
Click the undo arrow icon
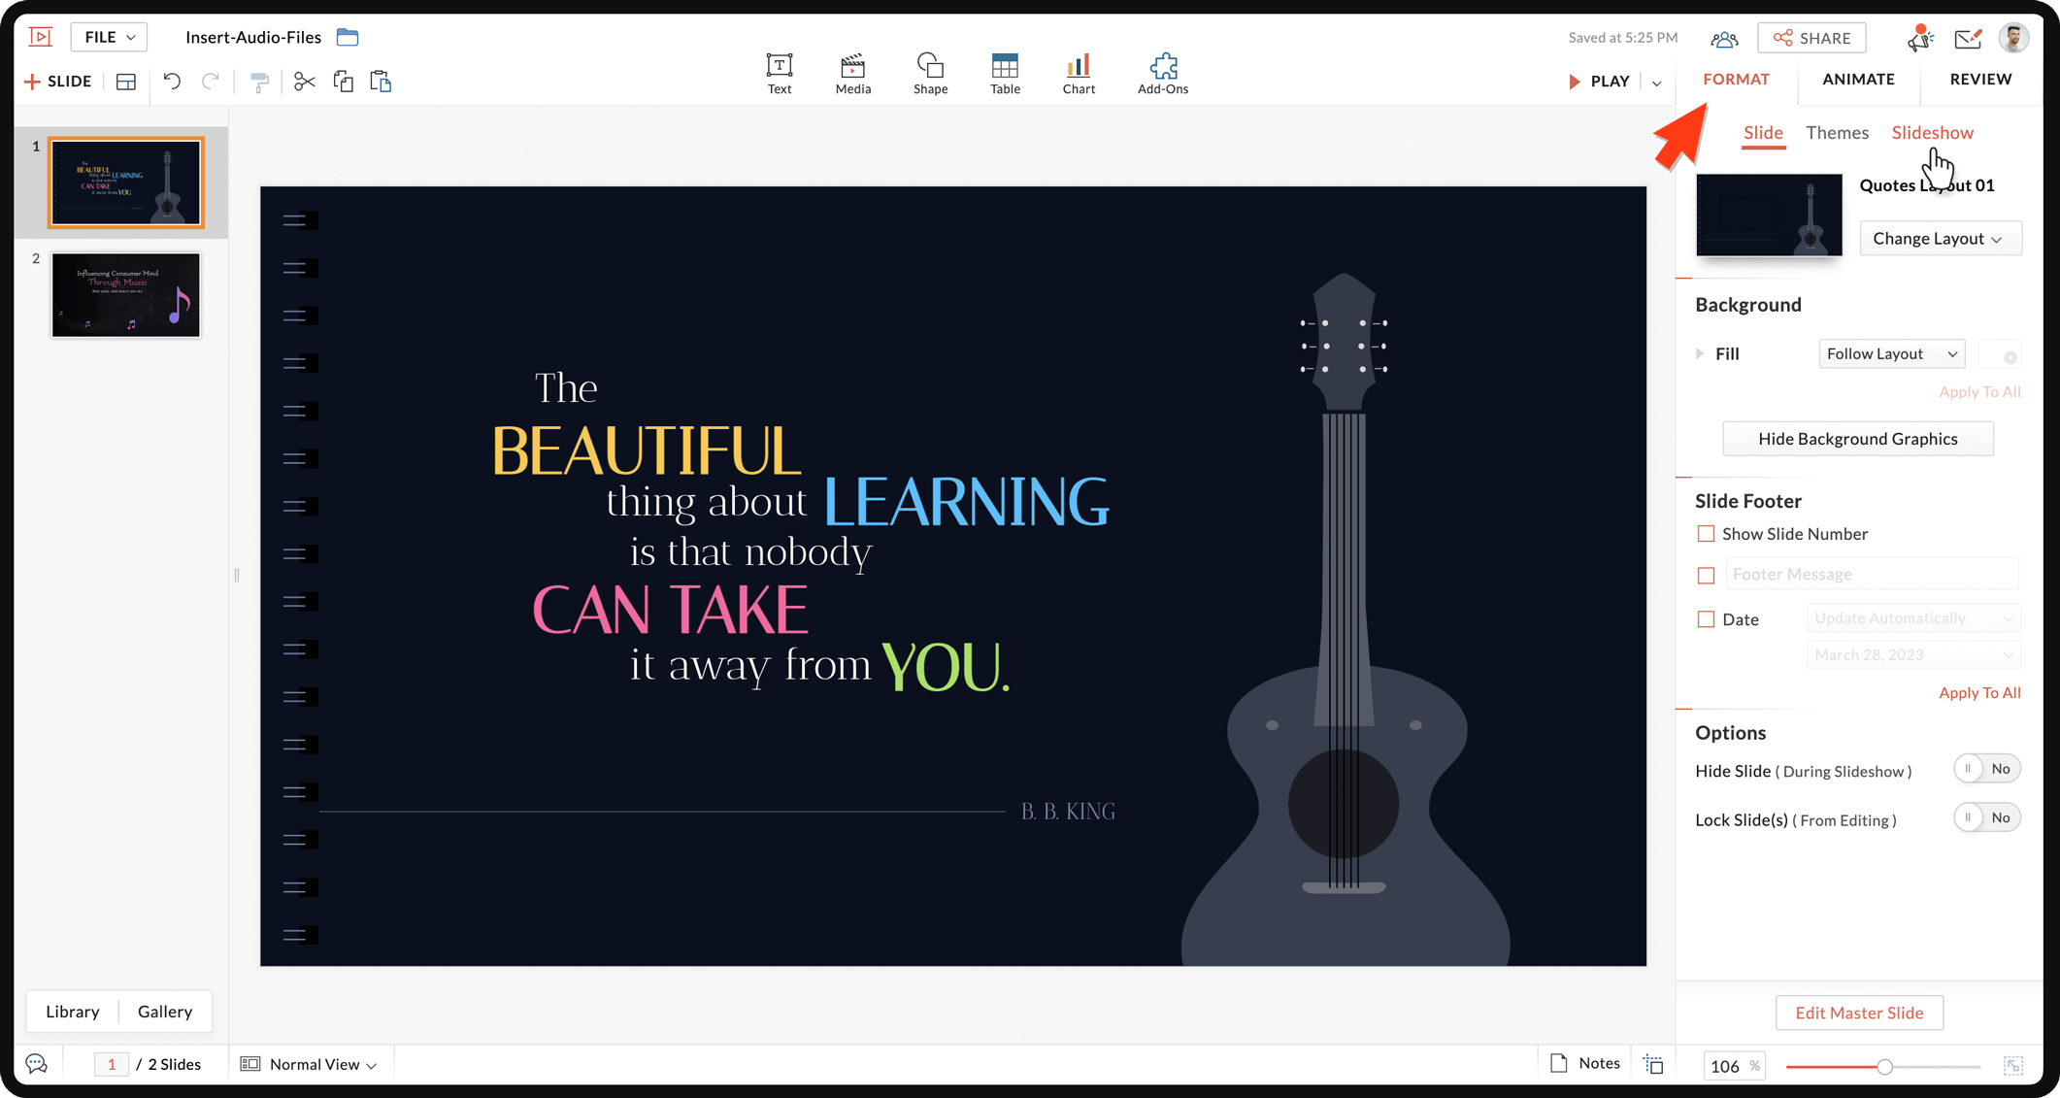tap(172, 82)
